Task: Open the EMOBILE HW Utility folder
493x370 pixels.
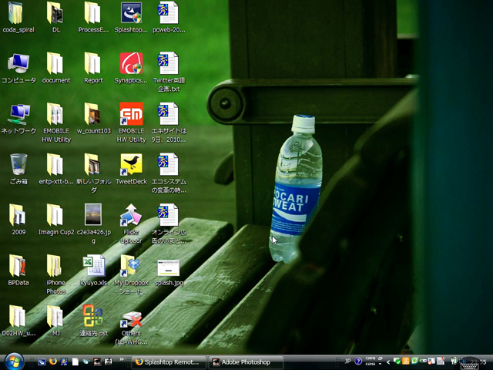Action: point(55,114)
